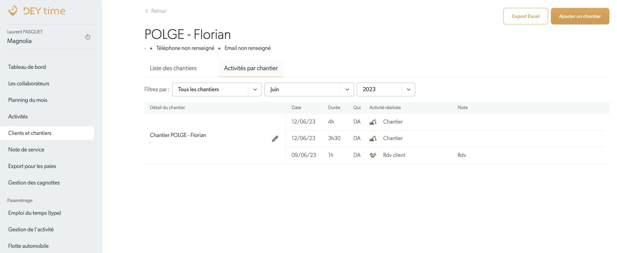This screenshot has width=617, height=253.
Task: Select the Activités par chantier tab
Action: [x=251, y=68]
